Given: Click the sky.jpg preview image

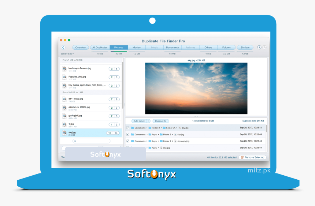Looking at the screenshot, I should 196,88.
